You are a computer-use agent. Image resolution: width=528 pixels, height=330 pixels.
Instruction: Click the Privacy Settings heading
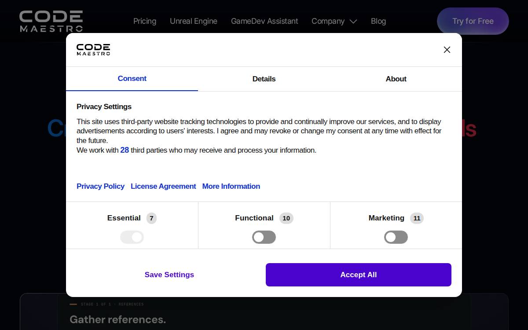click(x=104, y=106)
